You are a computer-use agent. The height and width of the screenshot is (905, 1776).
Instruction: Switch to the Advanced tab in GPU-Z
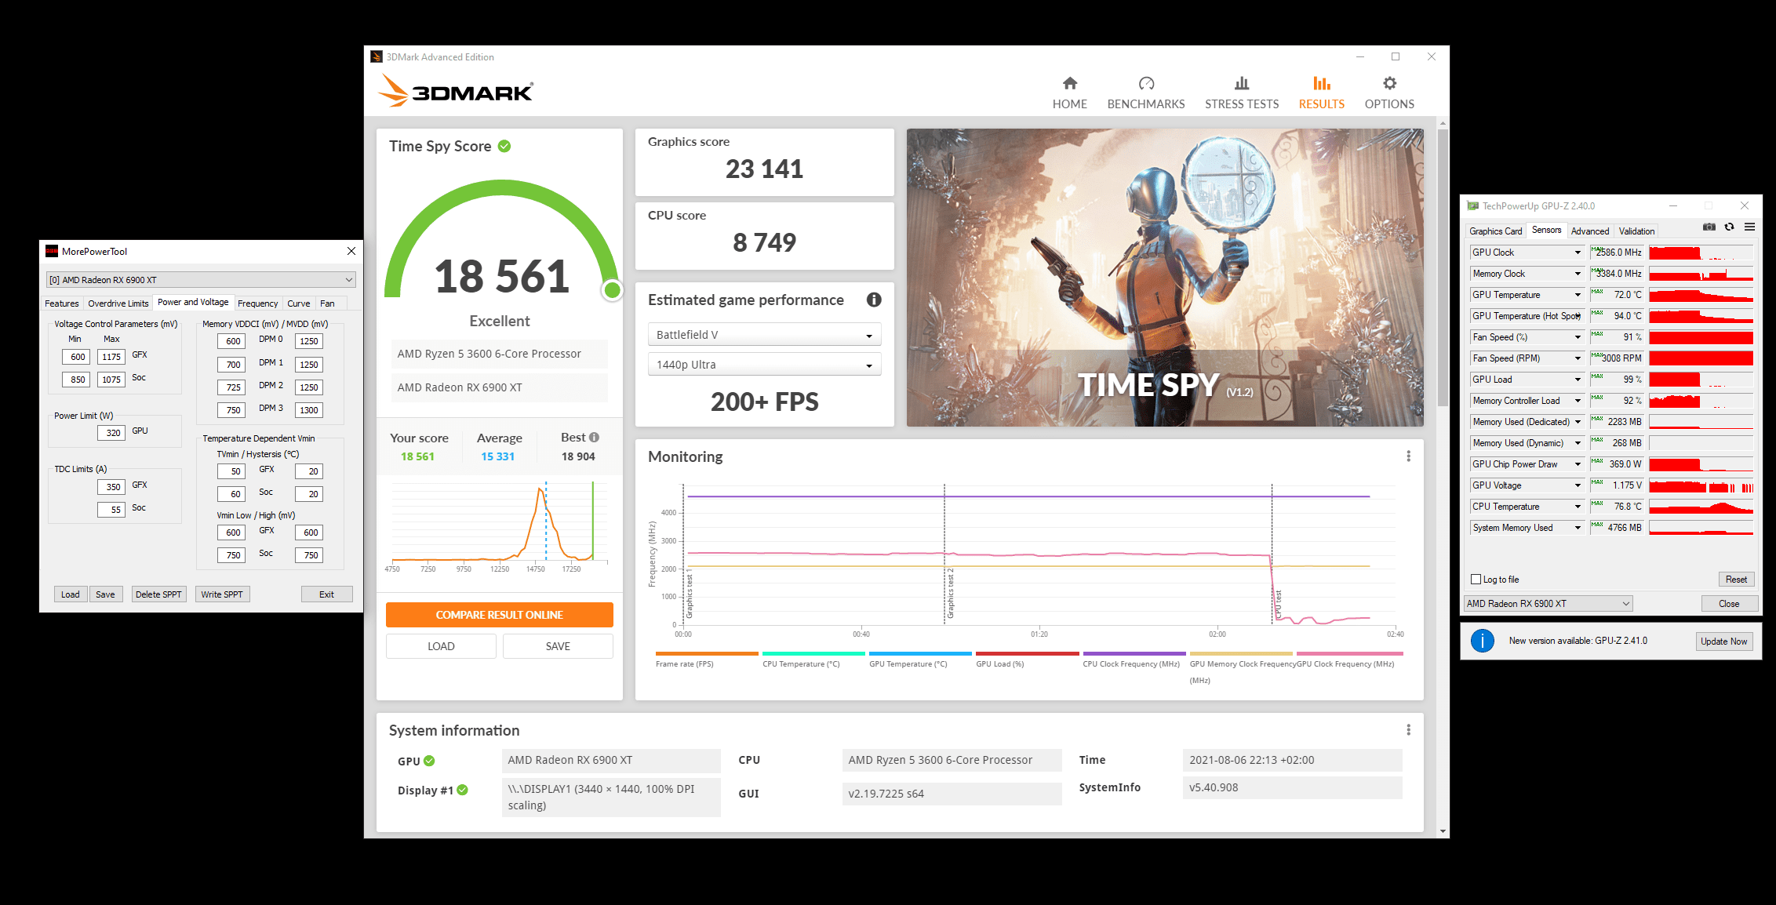click(x=1589, y=231)
